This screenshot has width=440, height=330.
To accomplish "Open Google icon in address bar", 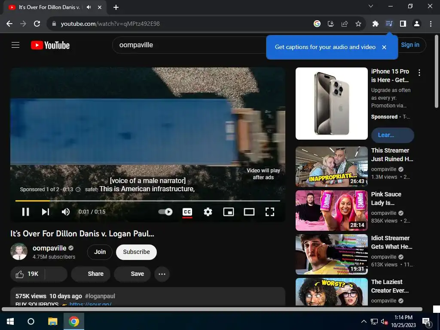I will pos(317,24).
